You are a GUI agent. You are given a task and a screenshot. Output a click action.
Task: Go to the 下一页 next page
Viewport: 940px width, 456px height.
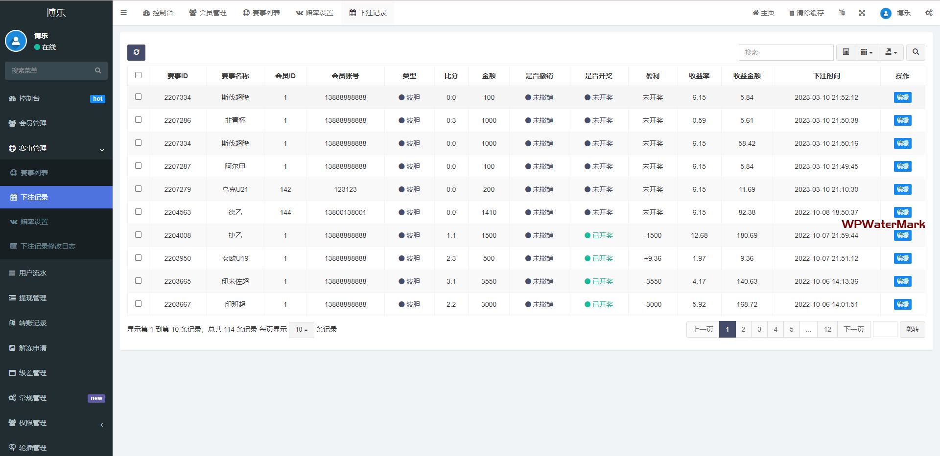854,329
